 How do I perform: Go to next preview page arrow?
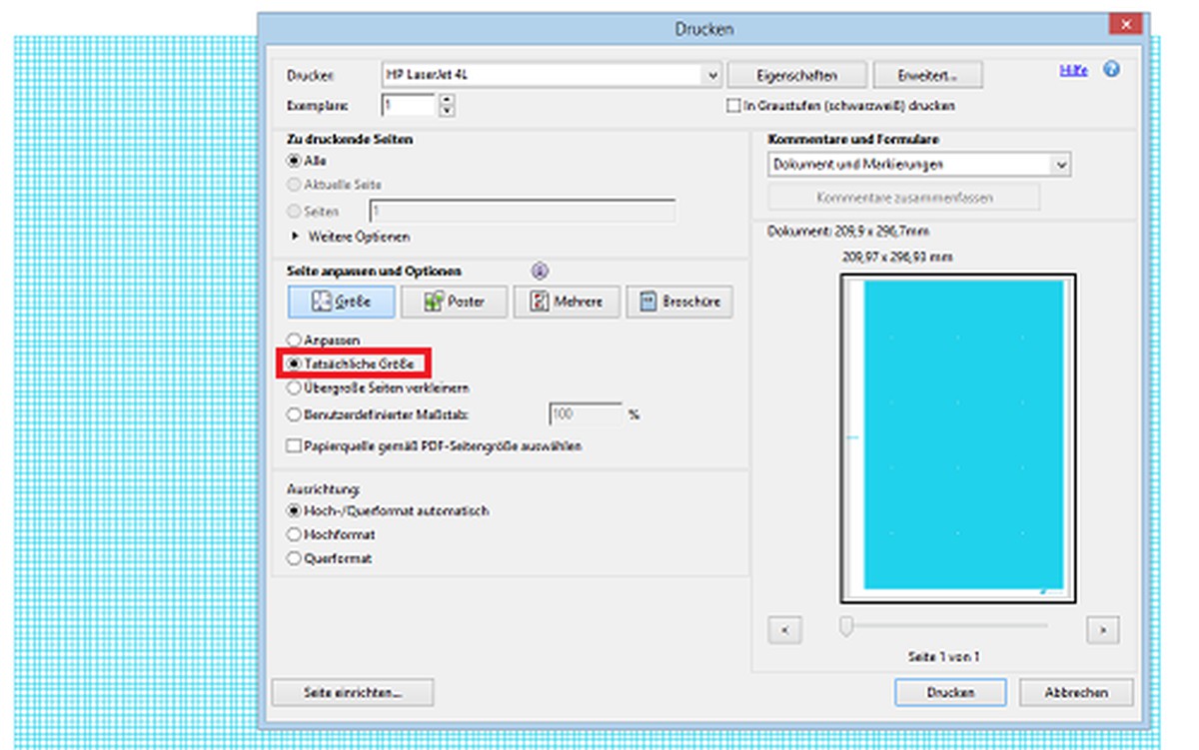point(1102,630)
